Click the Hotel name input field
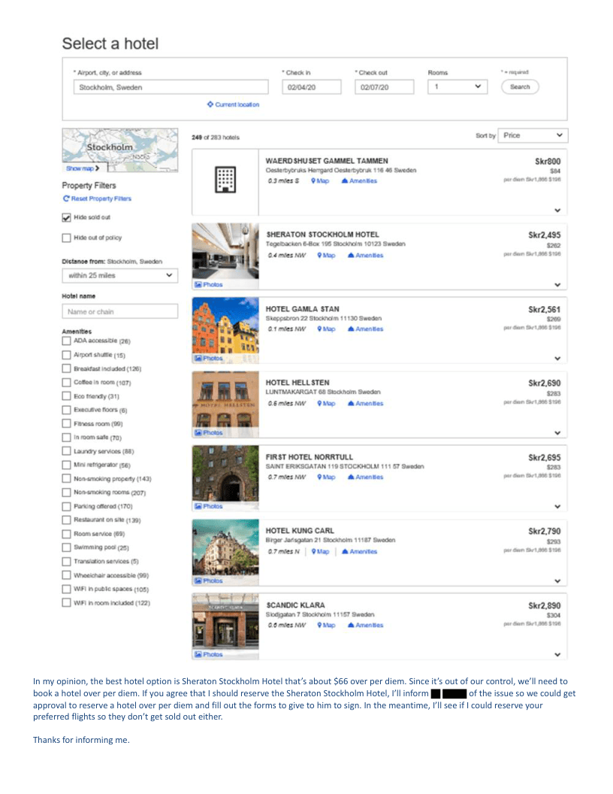Screen dimensions: 613x794 [119, 311]
